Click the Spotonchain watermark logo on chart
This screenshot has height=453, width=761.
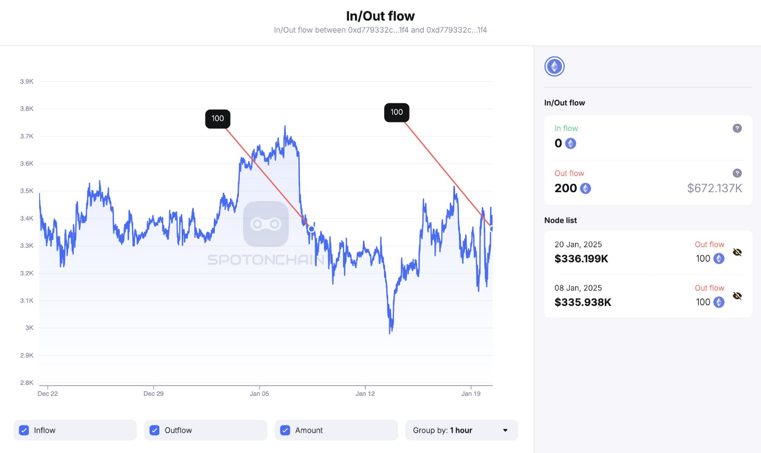(x=266, y=224)
